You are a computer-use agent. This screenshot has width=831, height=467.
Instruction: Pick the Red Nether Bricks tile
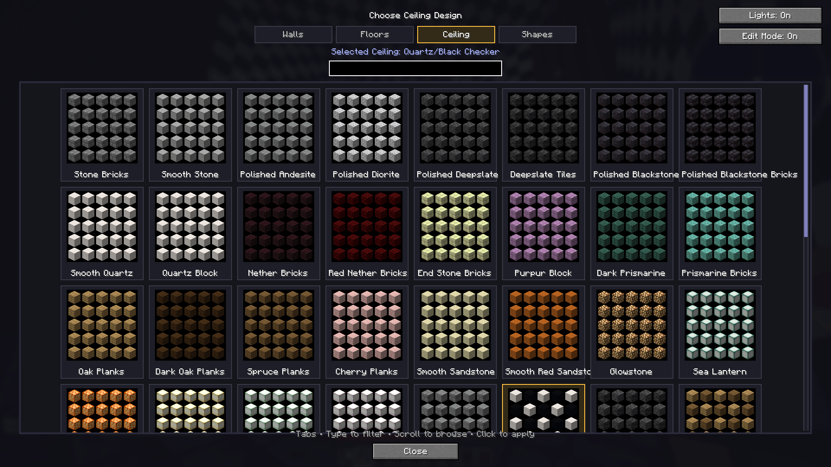tap(367, 233)
